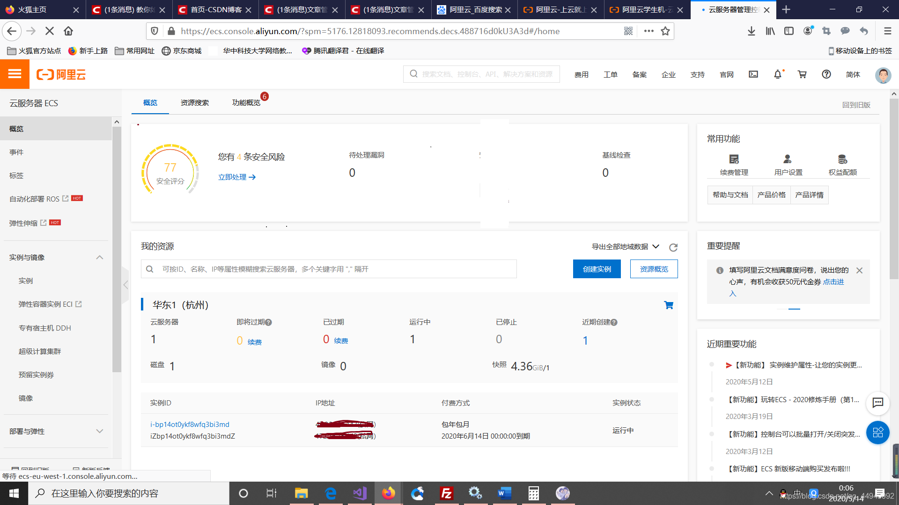Open the blue grid floating button
This screenshot has height=505, width=899.
click(x=878, y=433)
